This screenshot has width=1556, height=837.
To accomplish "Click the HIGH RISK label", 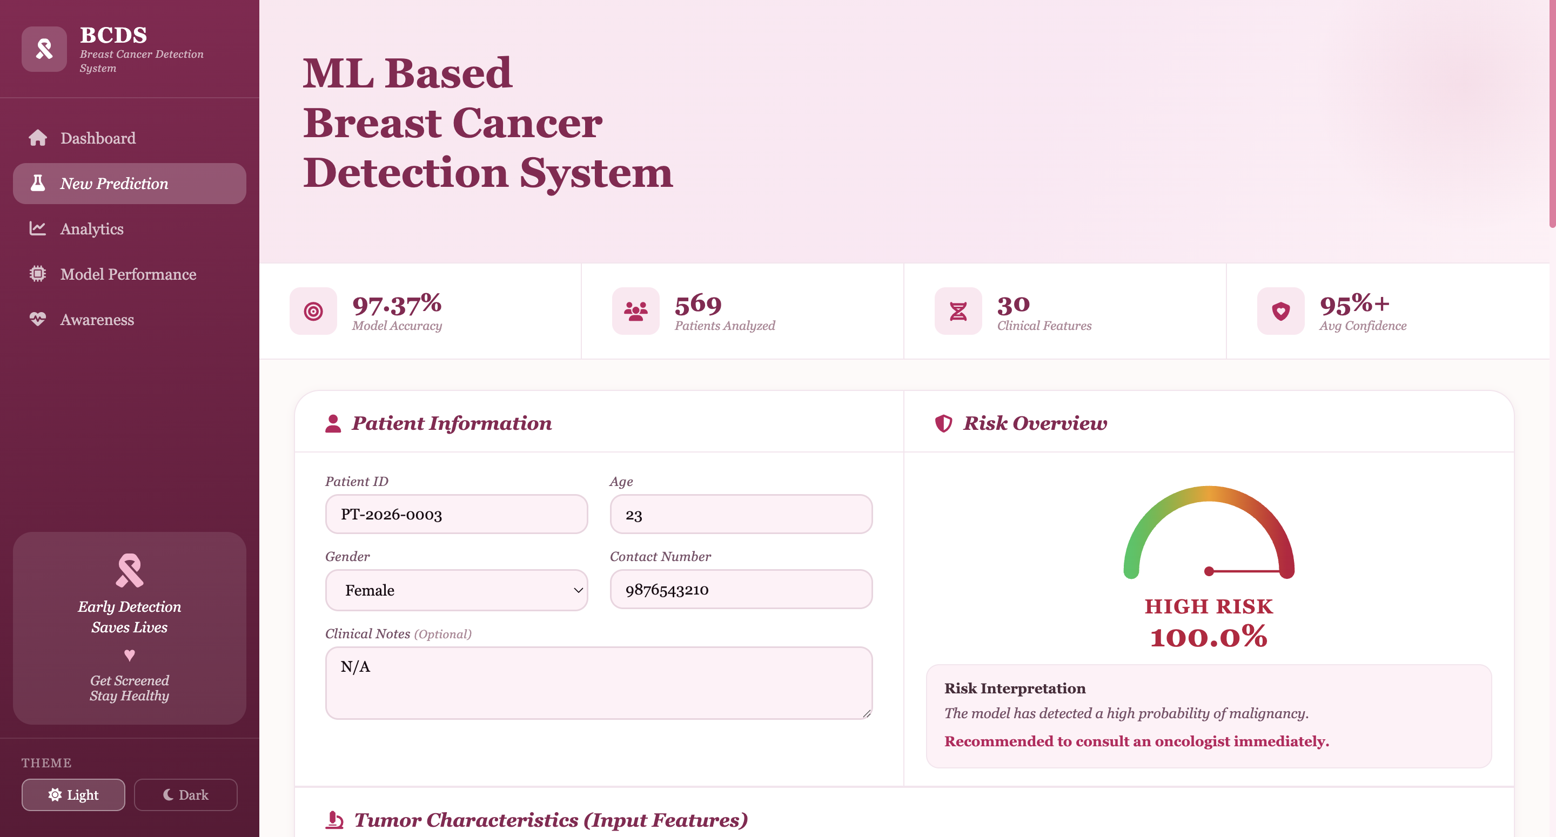I will pyautogui.click(x=1208, y=606).
